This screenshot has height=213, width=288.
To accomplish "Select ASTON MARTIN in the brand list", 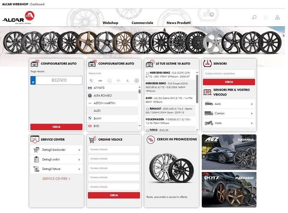I will click(113, 103).
